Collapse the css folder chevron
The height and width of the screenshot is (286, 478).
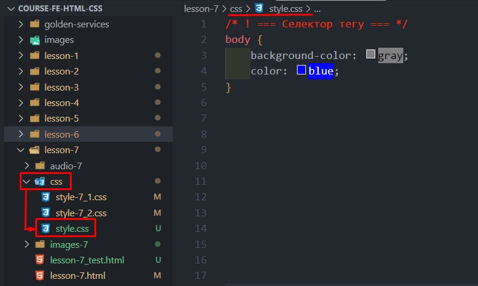coord(26,182)
